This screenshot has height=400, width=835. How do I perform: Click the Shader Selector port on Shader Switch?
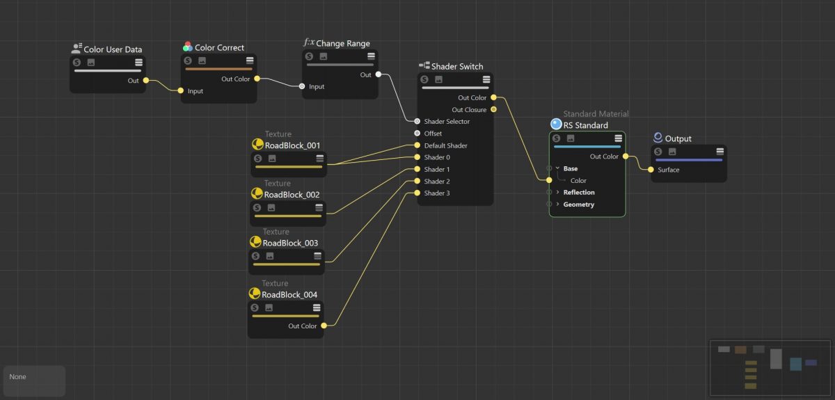pos(417,122)
